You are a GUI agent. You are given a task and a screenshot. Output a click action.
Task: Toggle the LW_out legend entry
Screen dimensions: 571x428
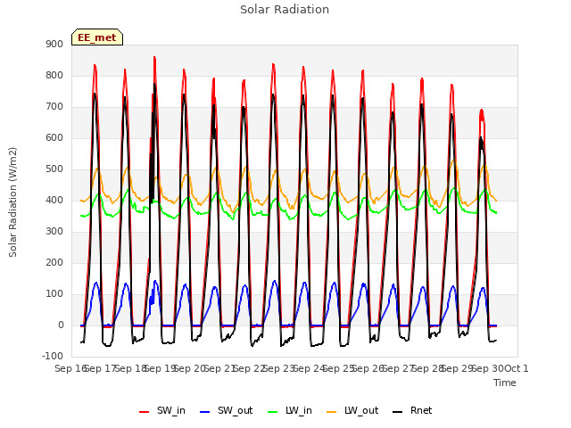(x=352, y=410)
